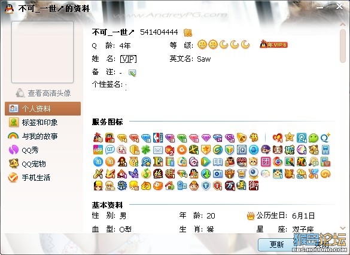Click the green 城 service icon
Image resolution: width=350 pixels, height=255 pixels.
[x=290, y=150]
